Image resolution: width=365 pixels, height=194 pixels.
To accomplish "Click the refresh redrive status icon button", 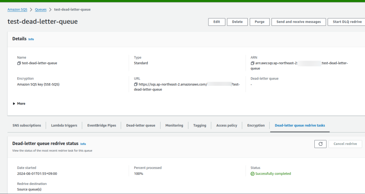I will point(320,144).
